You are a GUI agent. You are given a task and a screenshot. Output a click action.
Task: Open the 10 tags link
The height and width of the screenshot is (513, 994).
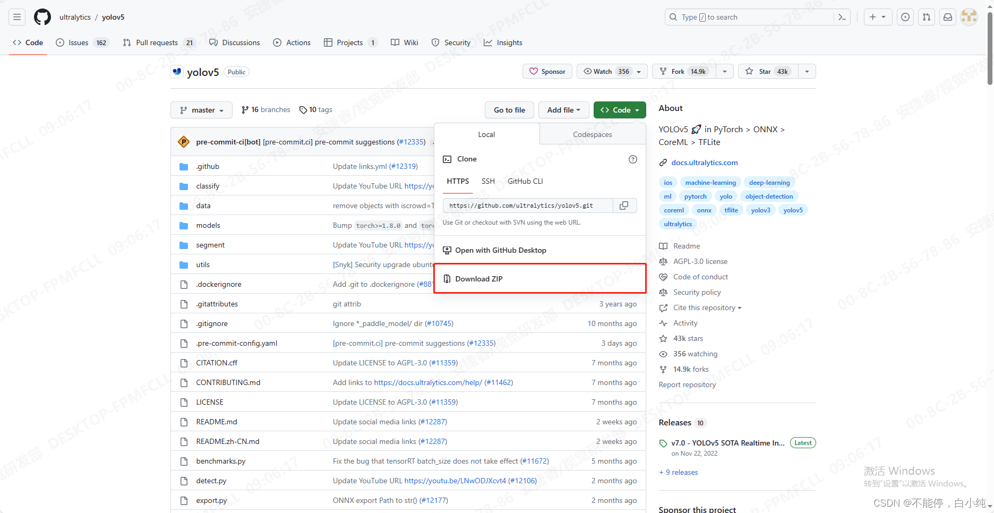pyautogui.click(x=316, y=110)
